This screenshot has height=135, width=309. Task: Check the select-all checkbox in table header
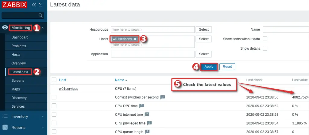click(54, 80)
